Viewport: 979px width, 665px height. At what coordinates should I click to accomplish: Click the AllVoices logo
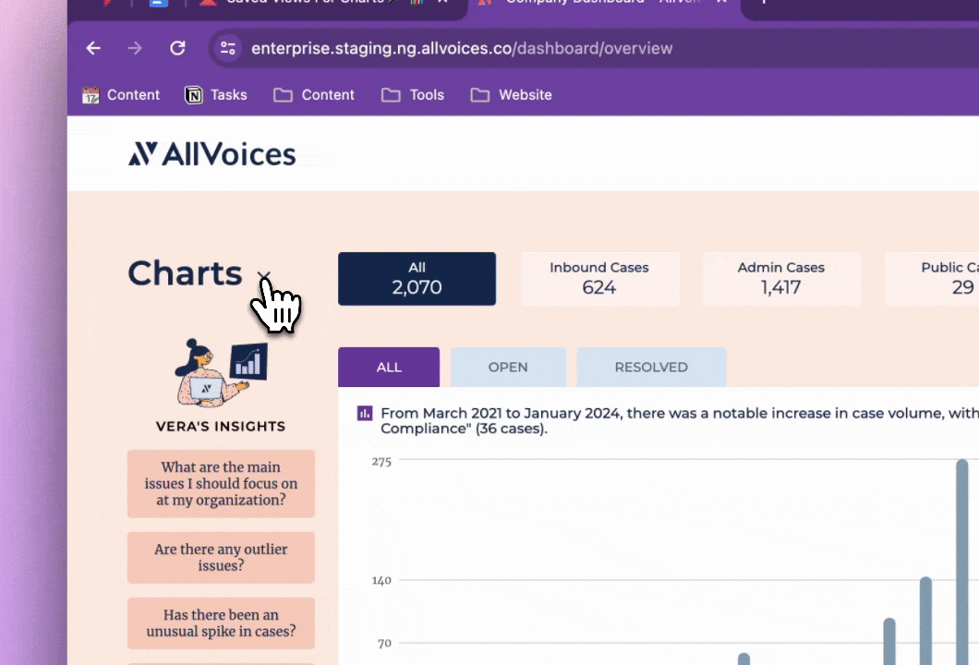212,153
